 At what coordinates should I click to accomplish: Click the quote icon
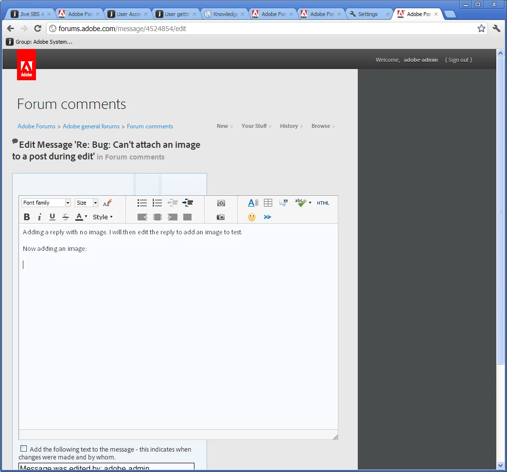click(283, 203)
